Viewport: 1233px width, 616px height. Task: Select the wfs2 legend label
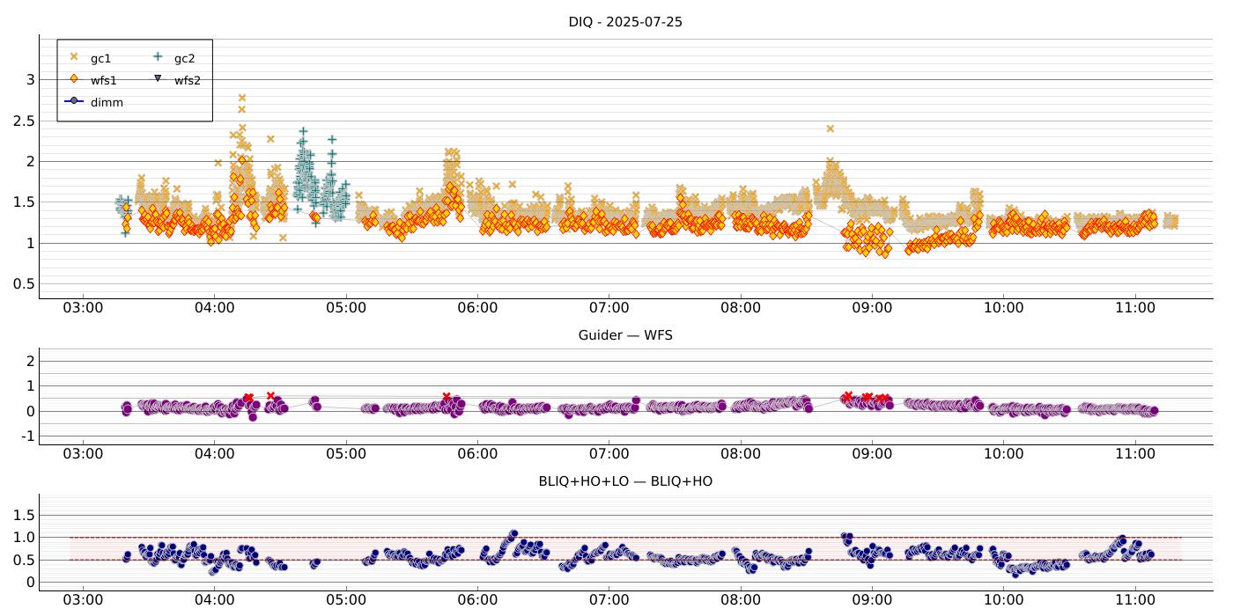[x=188, y=81]
